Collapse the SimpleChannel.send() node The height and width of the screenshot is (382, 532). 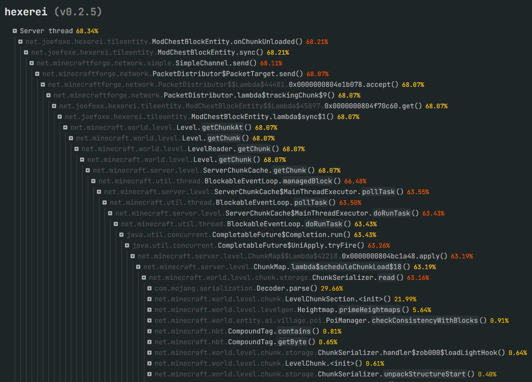[32, 63]
